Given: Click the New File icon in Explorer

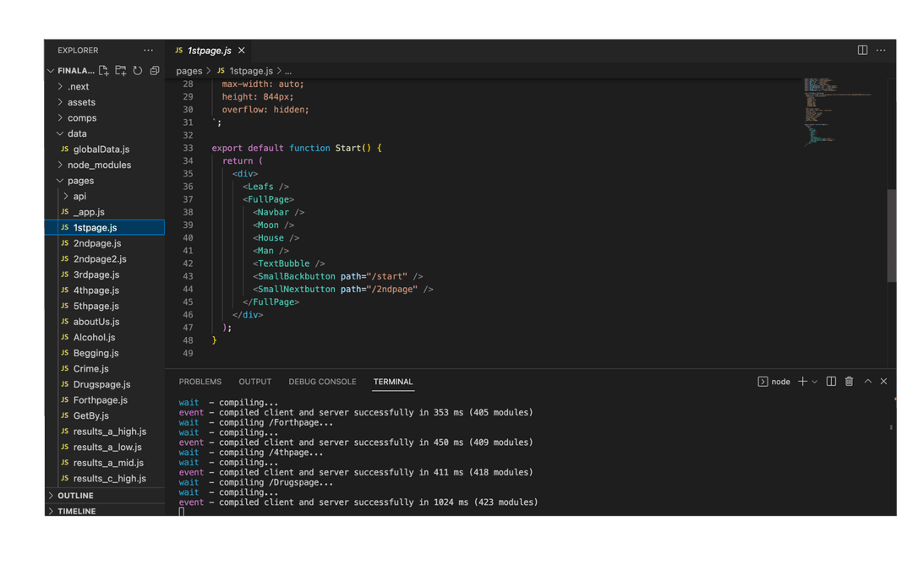Looking at the screenshot, I should click(x=104, y=71).
